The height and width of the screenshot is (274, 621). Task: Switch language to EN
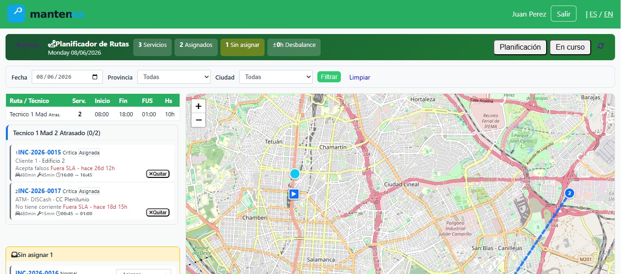[608, 14]
